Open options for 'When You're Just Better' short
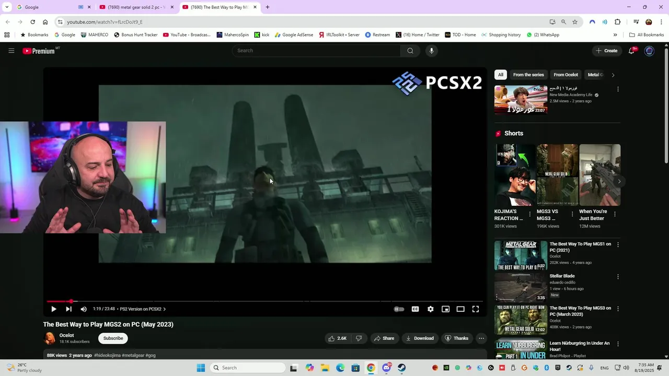 [615, 214]
